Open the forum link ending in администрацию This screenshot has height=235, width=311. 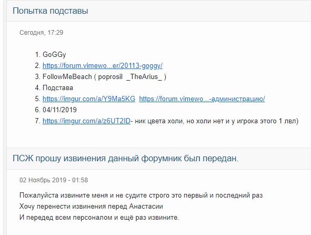point(202,99)
